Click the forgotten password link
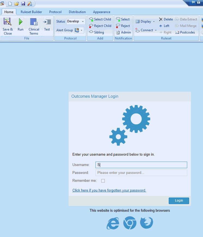 pyautogui.click(x=109, y=190)
